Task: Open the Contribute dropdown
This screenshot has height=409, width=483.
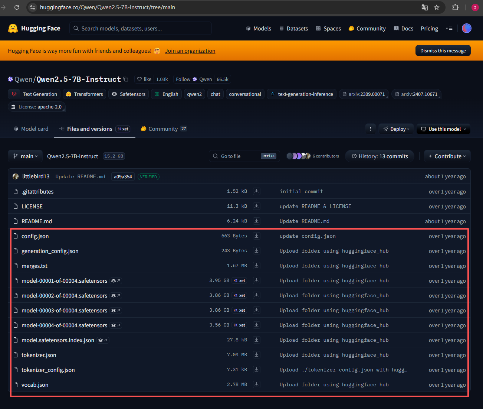Action: coord(447,156)
